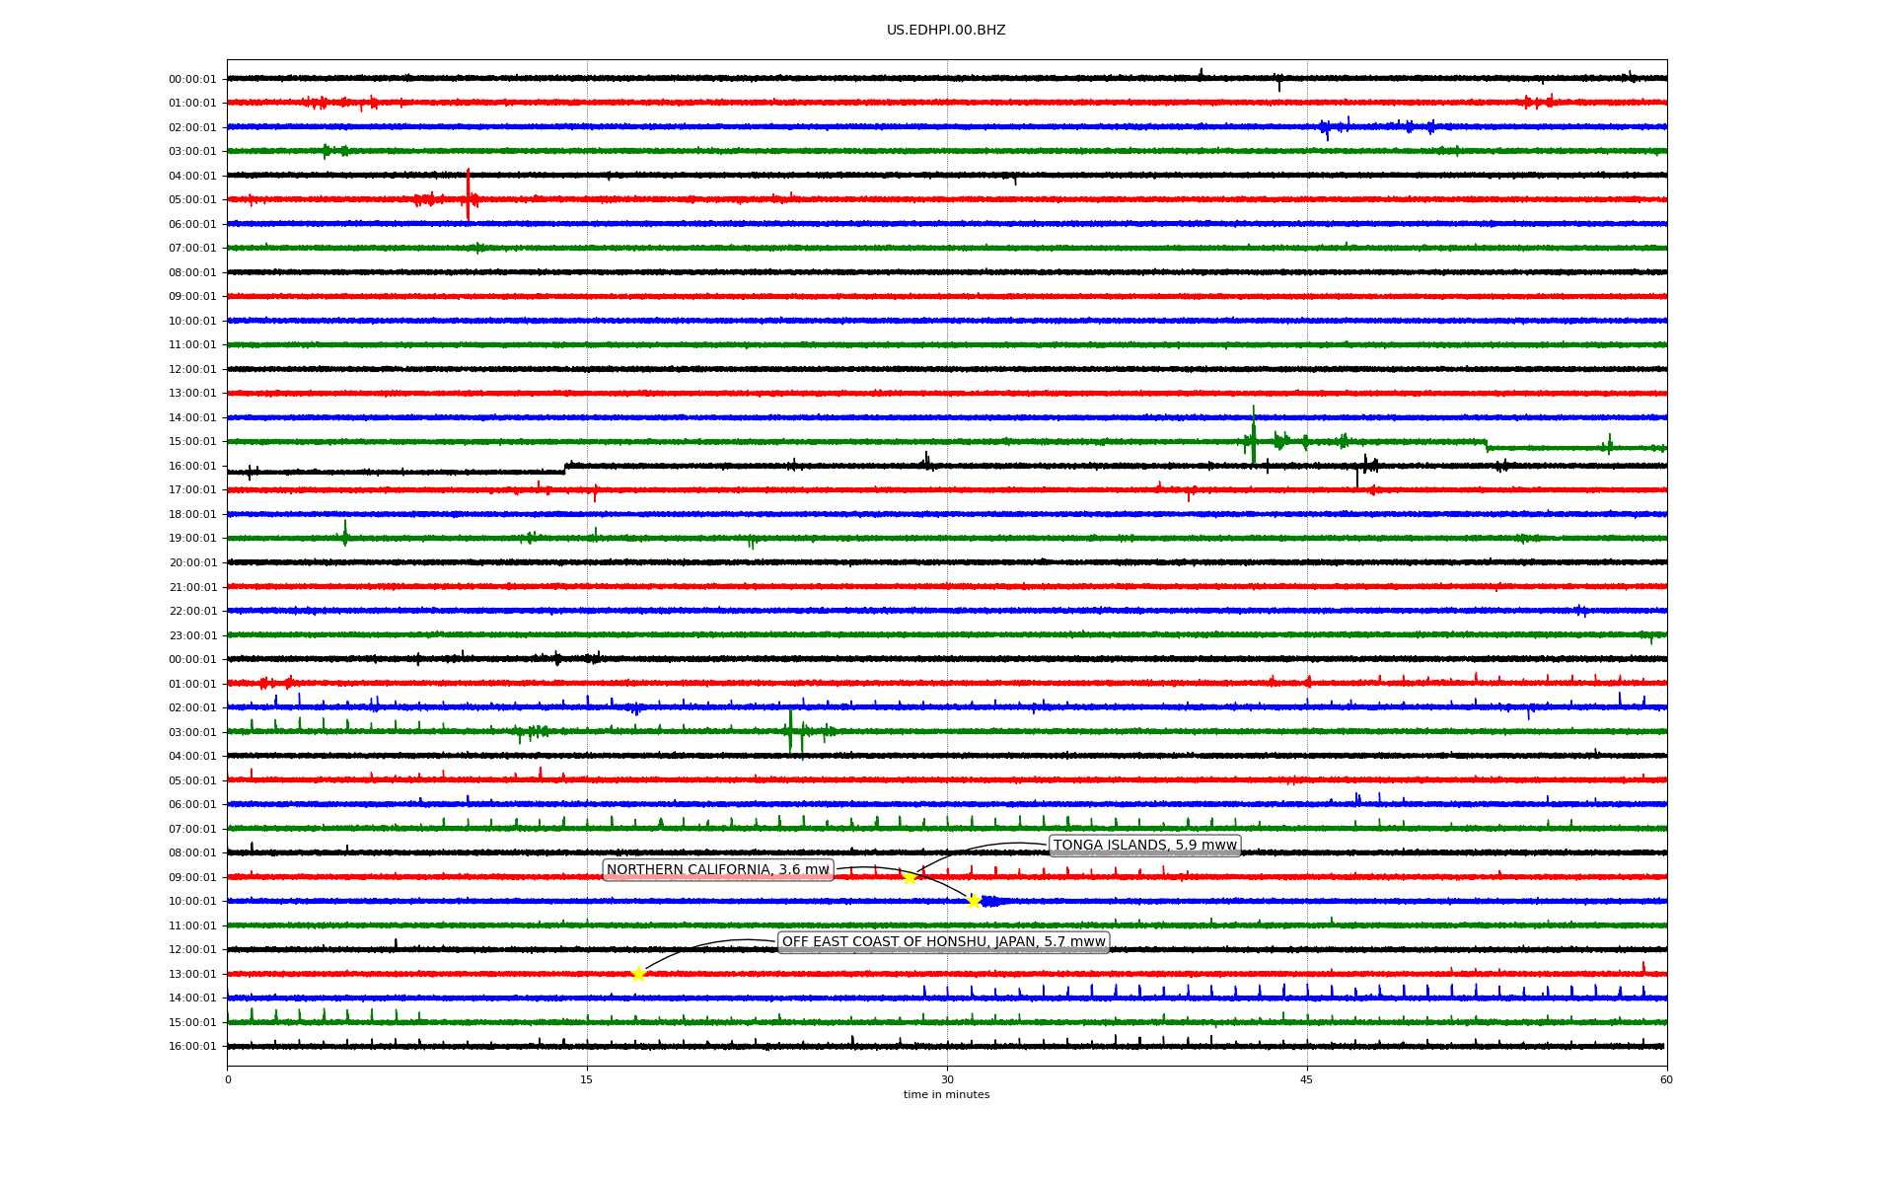Click the Honshu Japan earthquake star marker

click(x=638, y=974)
